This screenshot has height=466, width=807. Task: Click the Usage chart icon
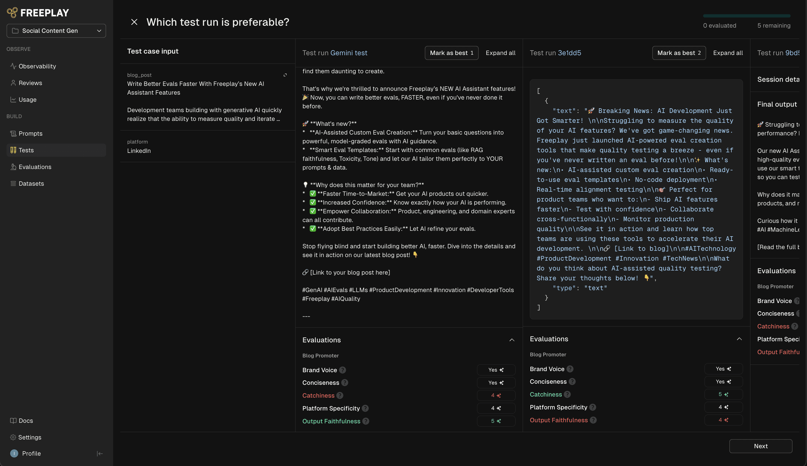click(13, 100)
